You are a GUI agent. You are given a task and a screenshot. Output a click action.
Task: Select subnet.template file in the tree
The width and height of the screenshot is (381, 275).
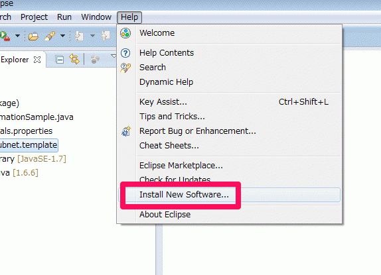tap(29, 145)
